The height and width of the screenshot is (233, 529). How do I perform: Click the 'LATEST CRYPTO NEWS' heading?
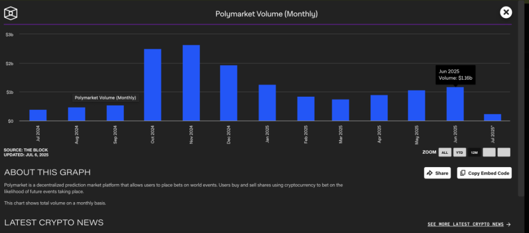tap(53, 223)
